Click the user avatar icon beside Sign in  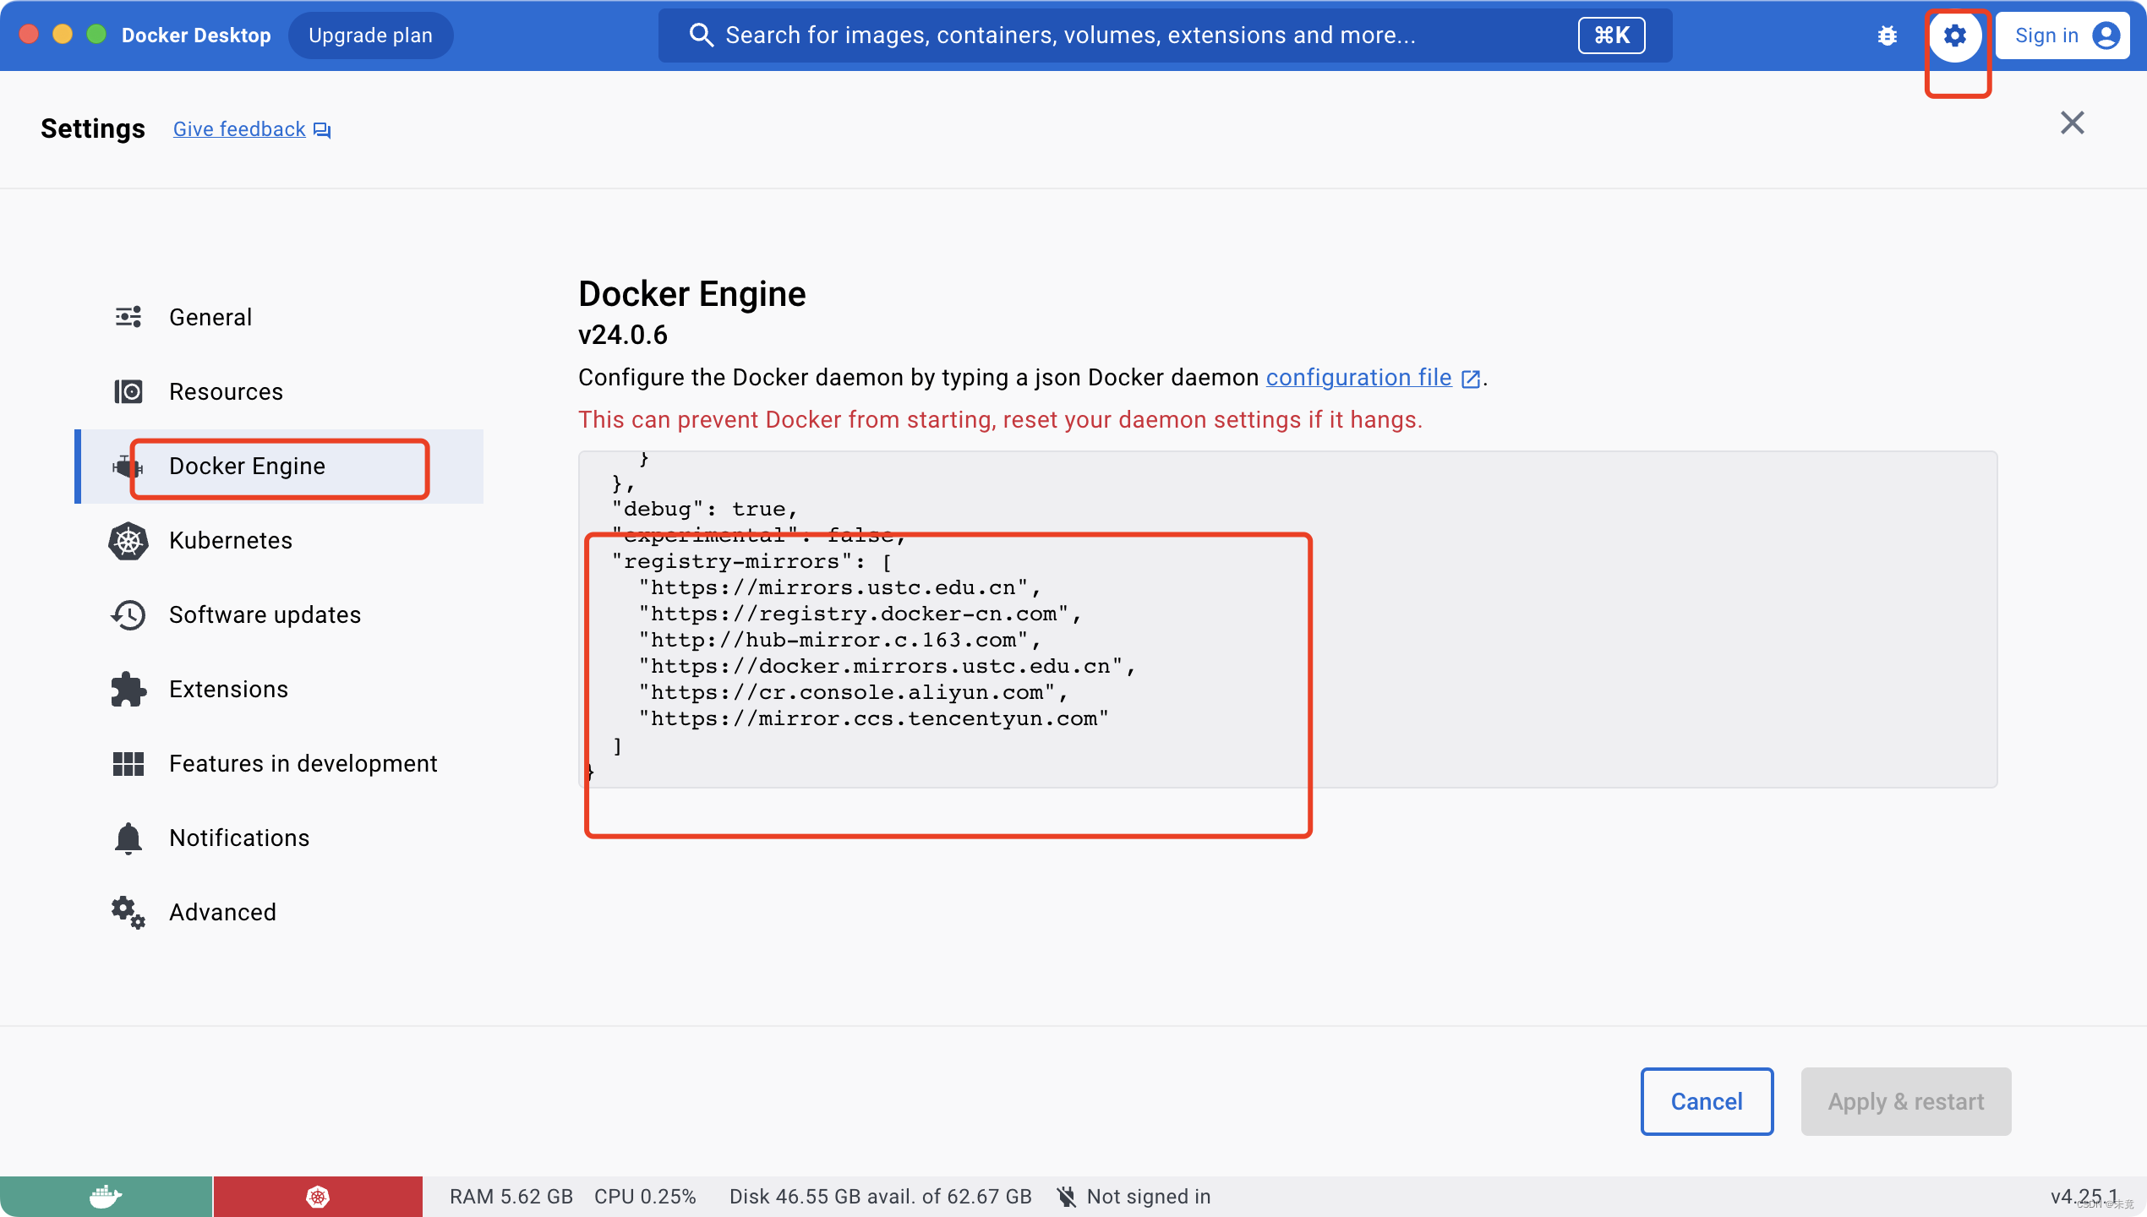point(2106,35)
